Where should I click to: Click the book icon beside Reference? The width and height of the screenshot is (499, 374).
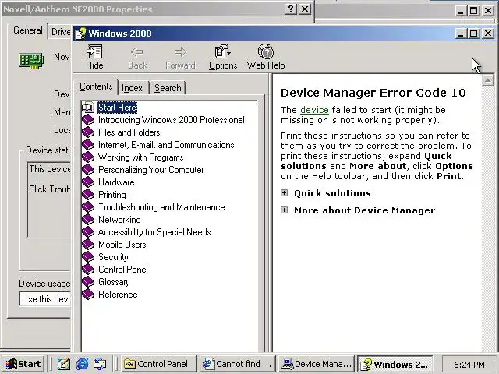[x=88, y=295]
